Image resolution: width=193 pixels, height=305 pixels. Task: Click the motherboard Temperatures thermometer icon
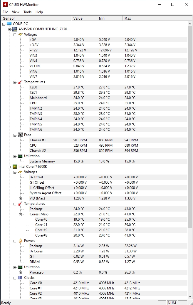(x=20, y=82)
